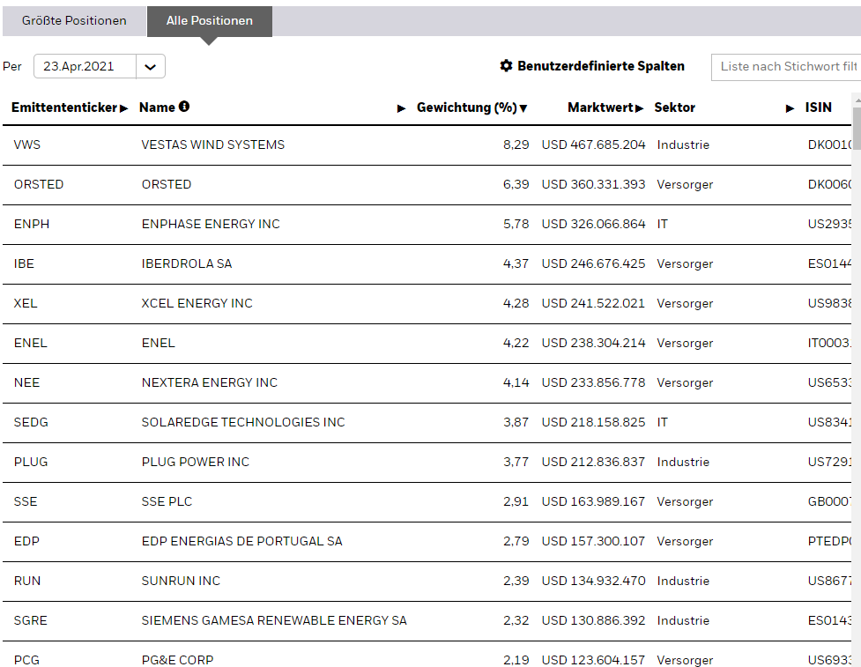861x667 pixels.
Task: Click the info icon next to Name
Action: click(184, 107)
